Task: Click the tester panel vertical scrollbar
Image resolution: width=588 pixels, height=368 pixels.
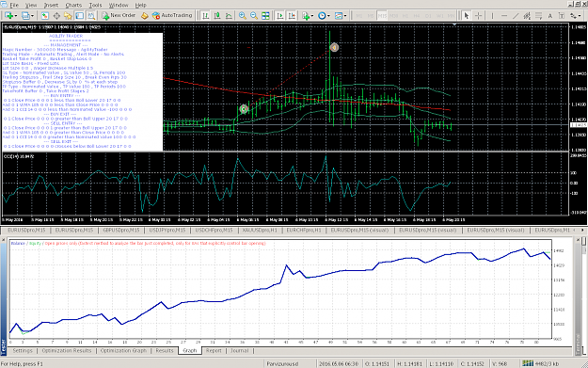Action: (x=584, y=293)
